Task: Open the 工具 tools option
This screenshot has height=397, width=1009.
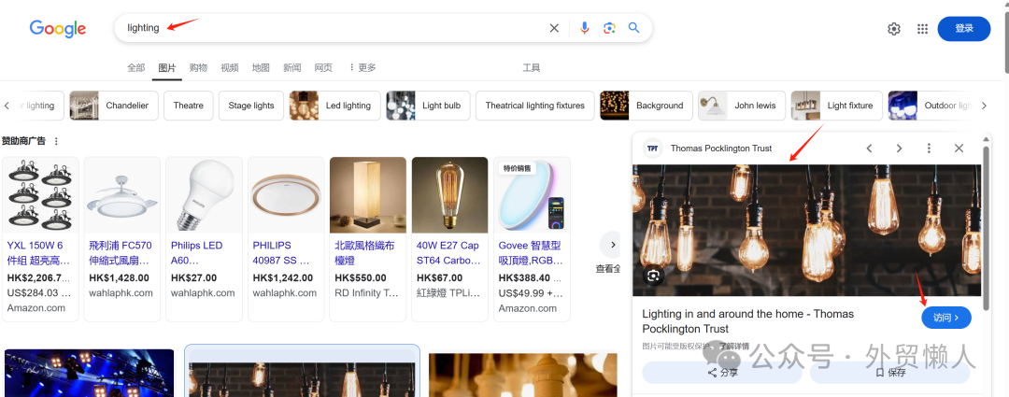Action: coord(531,67)
